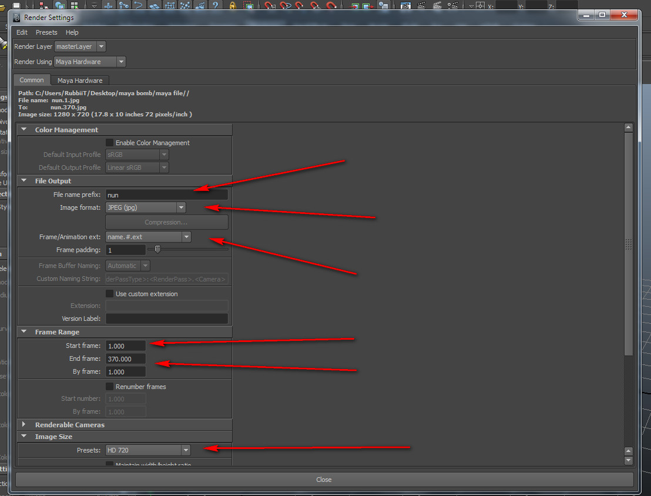Toggle the joints selection mask icon

click(x=124, y=5)
